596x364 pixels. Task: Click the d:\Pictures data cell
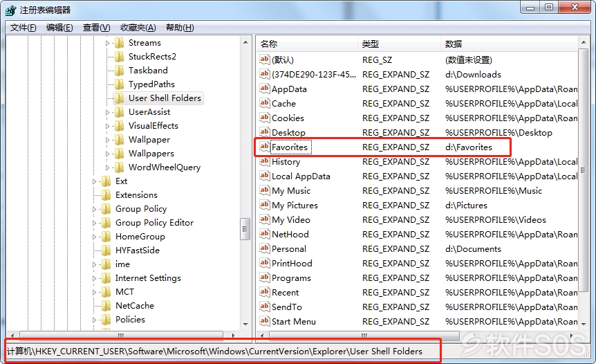coord(466,206)
